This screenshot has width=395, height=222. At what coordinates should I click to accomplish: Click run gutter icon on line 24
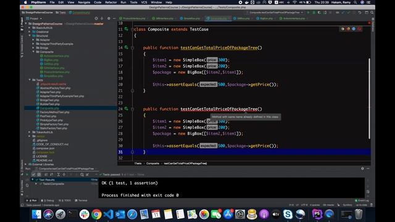(126, 109)
